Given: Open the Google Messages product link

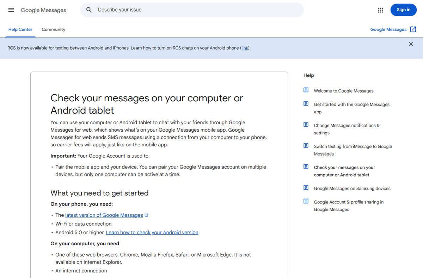Looking at the screenshot, I should tap(388, 30).
